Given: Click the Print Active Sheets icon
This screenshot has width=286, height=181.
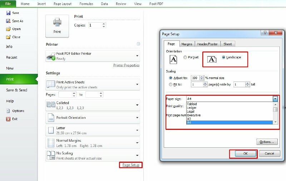Looking at the screenshot, I should point(51,84).
